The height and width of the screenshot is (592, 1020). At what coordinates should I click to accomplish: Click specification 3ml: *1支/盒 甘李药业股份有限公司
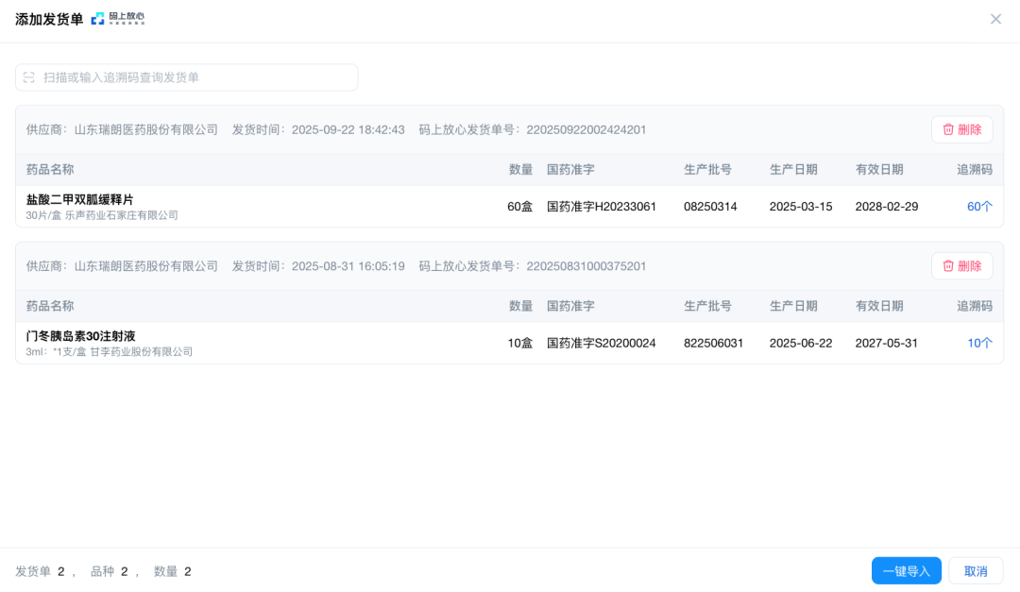click(x=110, y=352)
